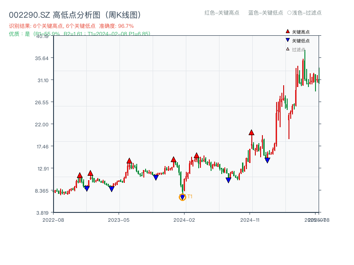
Task: Select the circled T1 marker at chart bottom
Action: [182, 197]
